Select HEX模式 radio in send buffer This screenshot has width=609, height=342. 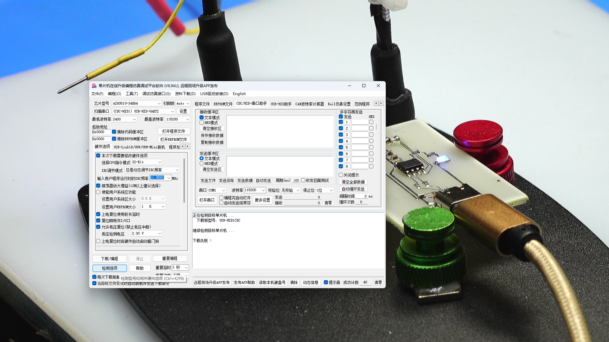(201, 163)
